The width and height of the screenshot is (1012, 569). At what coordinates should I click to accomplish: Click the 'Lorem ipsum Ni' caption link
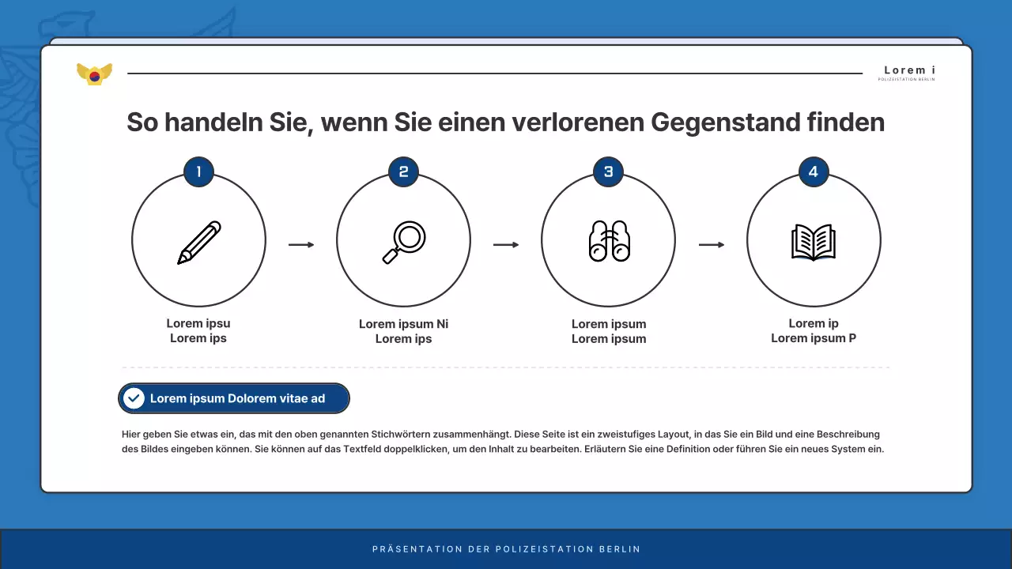(x=403, y=324)
